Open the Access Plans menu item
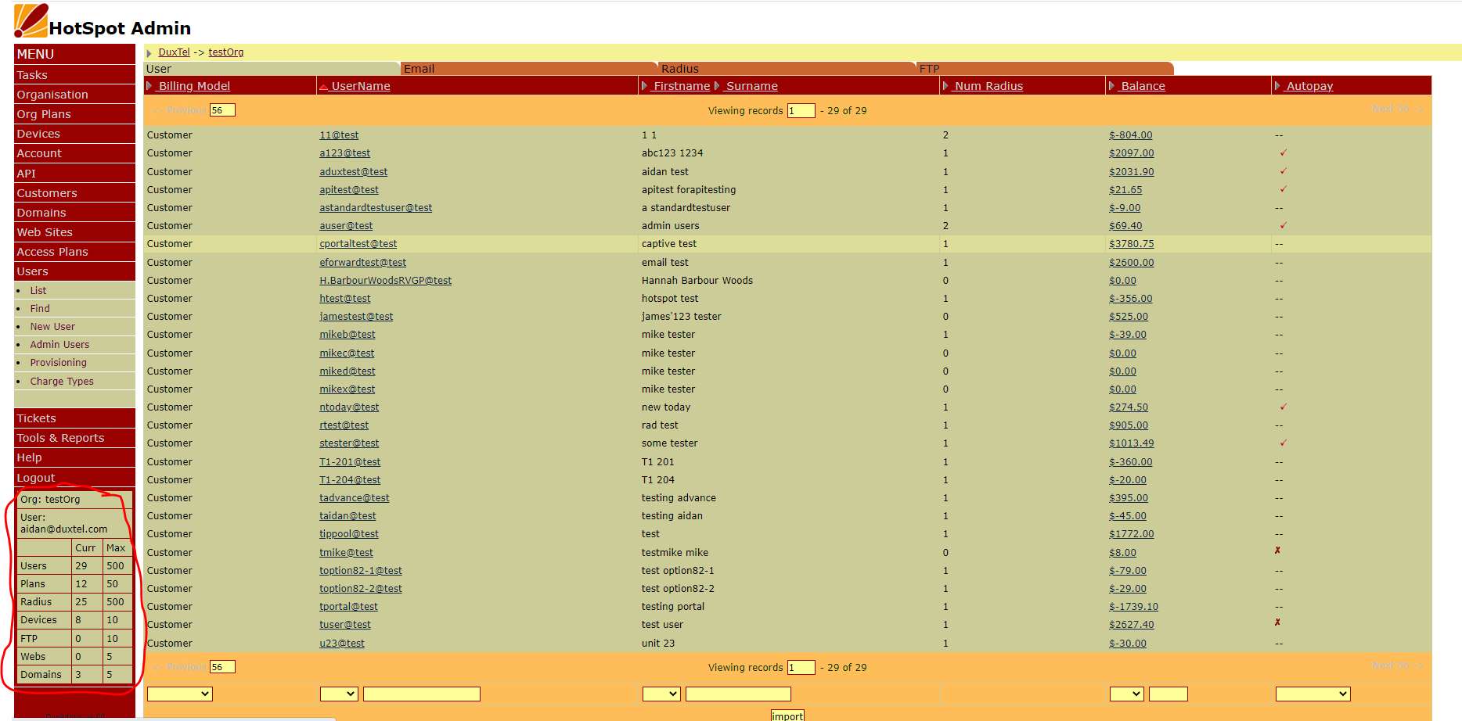The width and height of the screenshot is (1462, 721). pyautogui.click(x=74, y=252)
